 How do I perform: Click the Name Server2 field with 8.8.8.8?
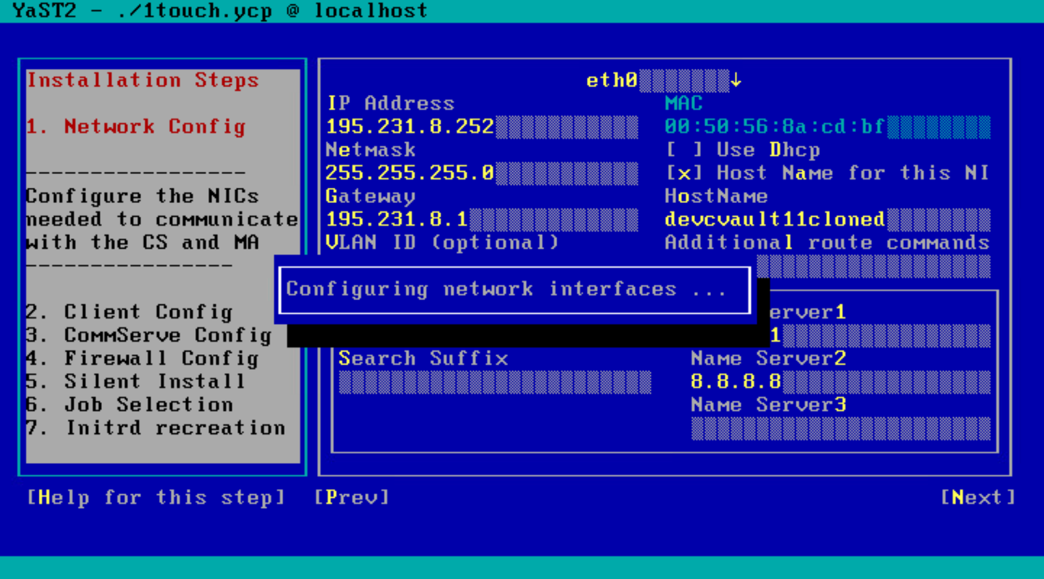(x=841, y=382)
